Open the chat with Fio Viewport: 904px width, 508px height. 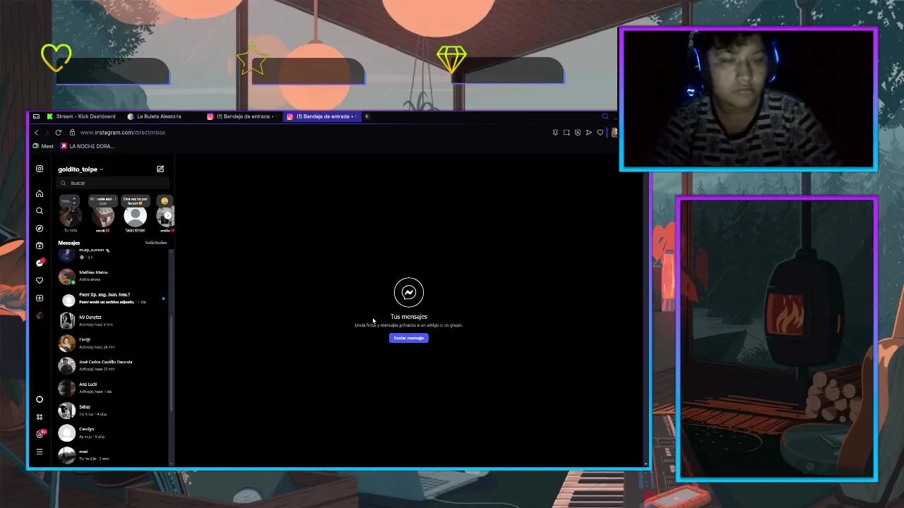tap(113, 343)
